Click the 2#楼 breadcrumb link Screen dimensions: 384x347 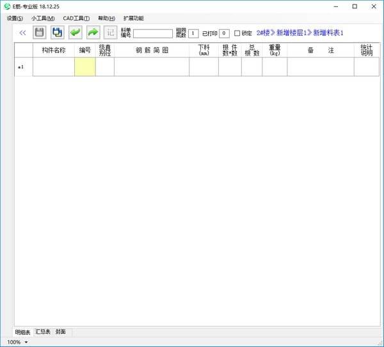point(263,33)
